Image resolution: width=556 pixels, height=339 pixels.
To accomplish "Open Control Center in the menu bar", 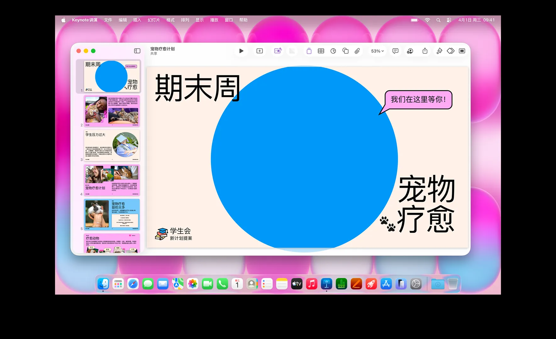I will coord(449,20).
